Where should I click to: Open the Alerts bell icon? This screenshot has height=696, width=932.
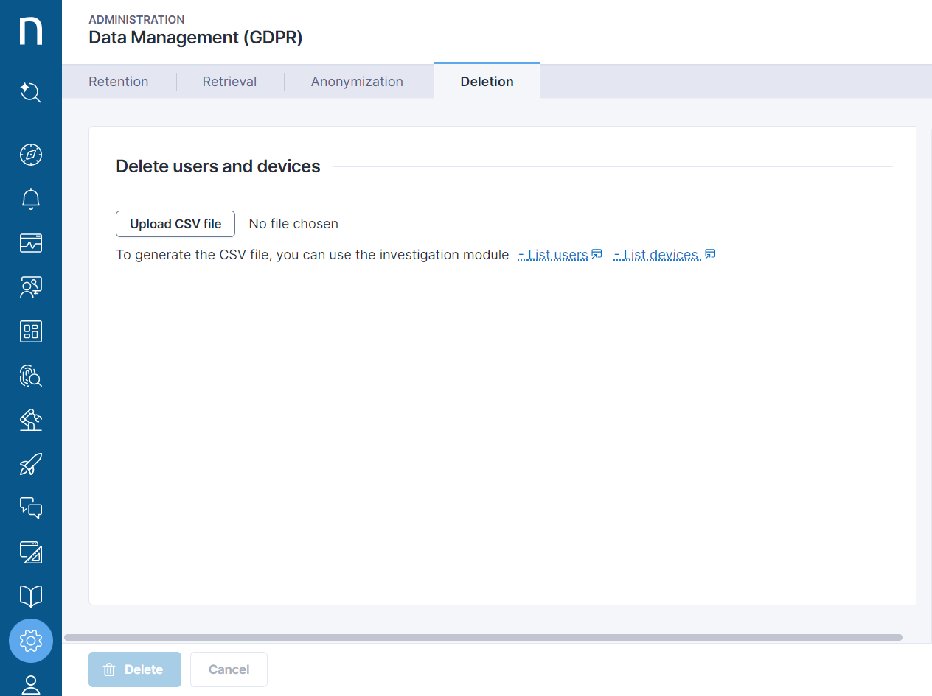pyautogui.click(x=30, y=199)
